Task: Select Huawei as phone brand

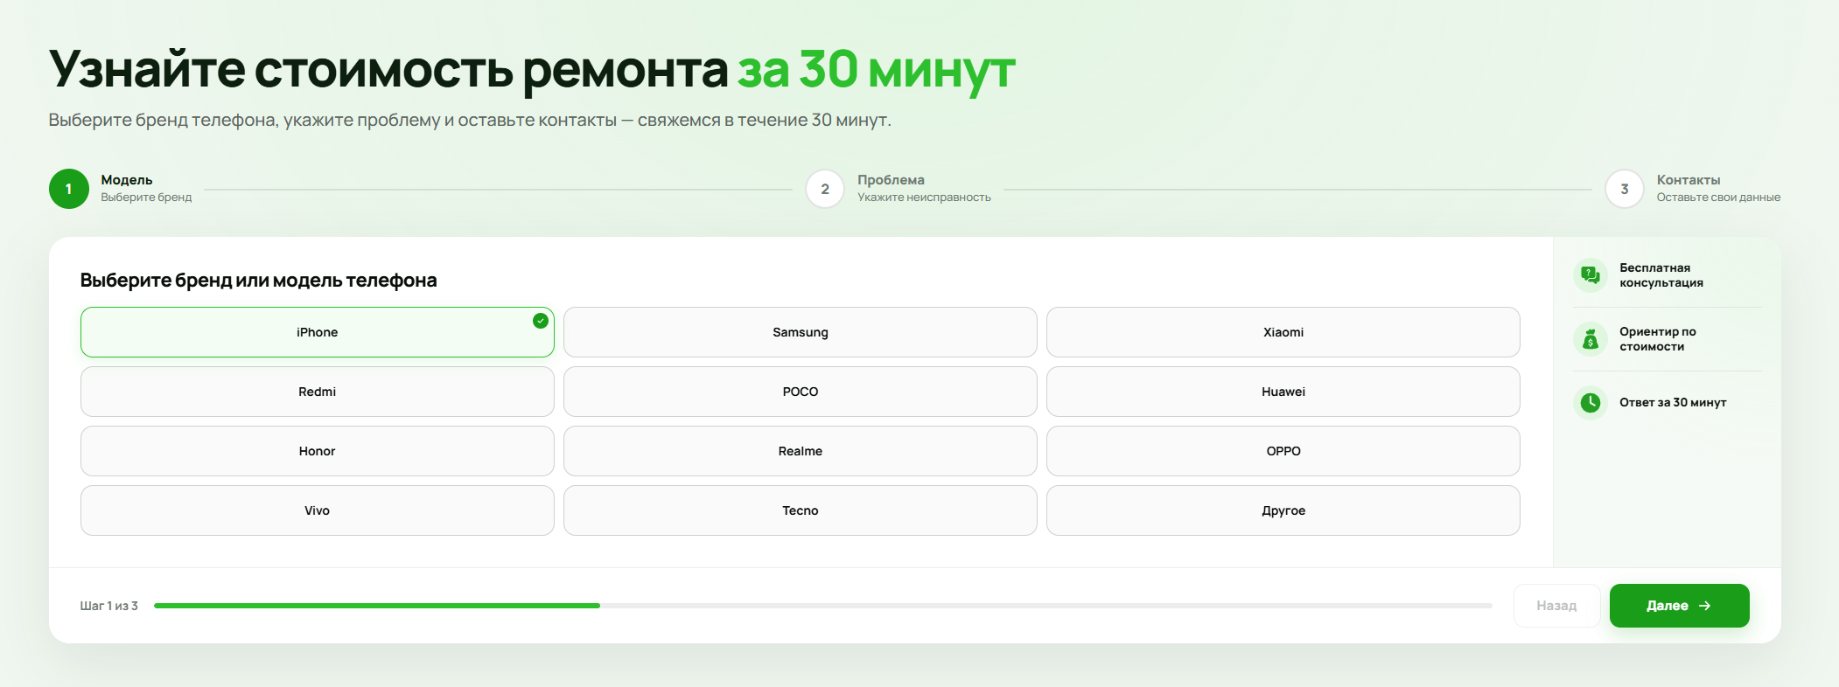Action: click(1283, 392)
